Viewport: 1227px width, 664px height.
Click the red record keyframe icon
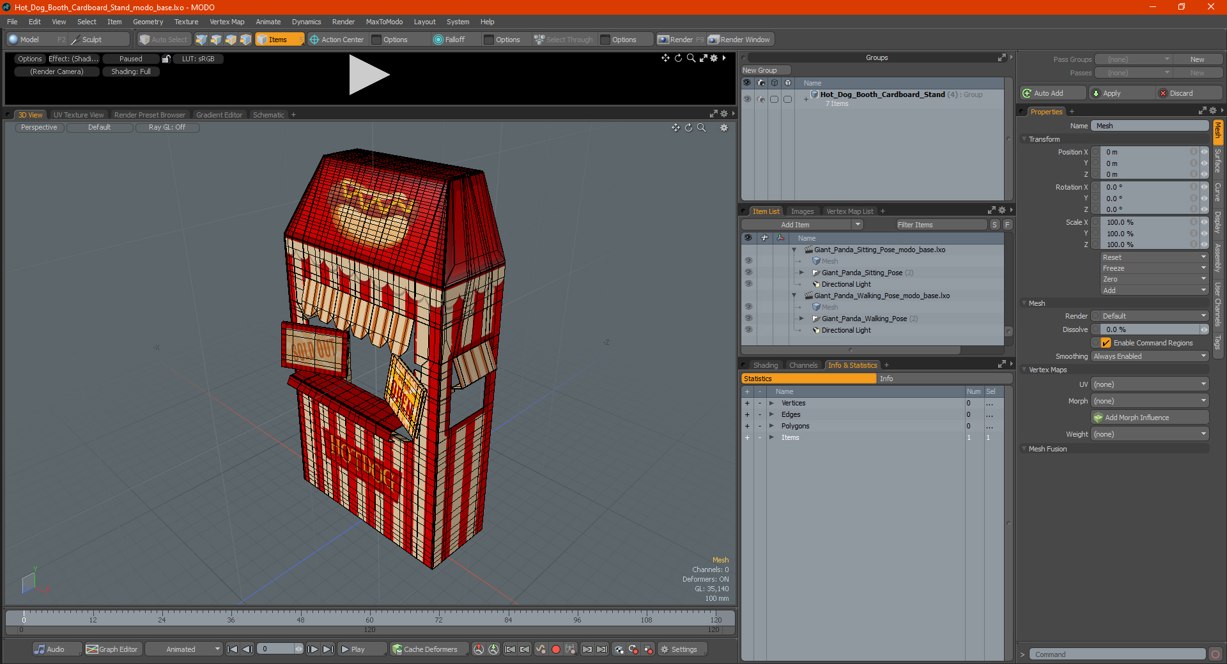point(556,649)
